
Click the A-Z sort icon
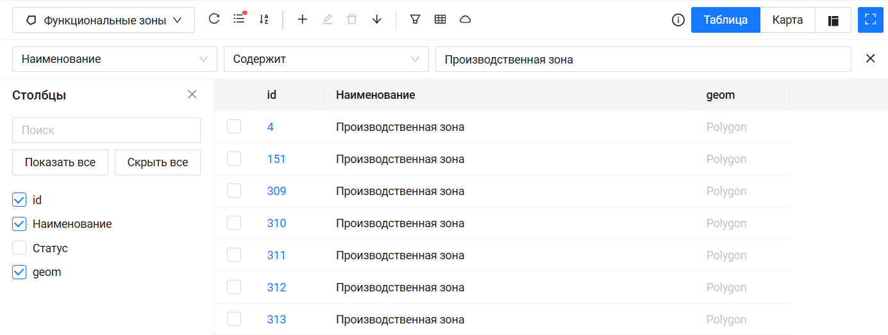pyautogui.click(x=264, y=19)
